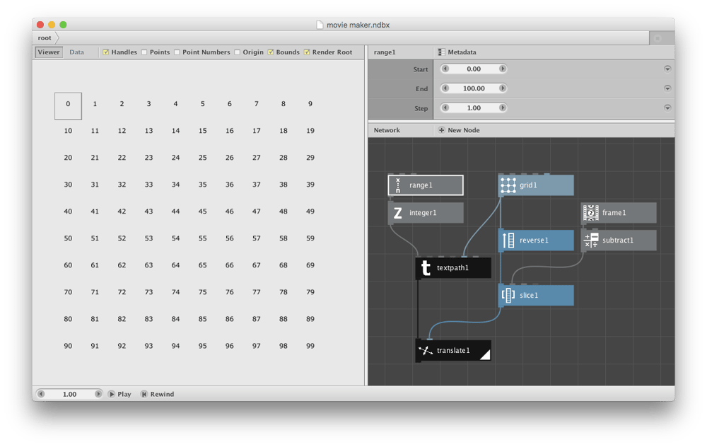Enable the Origin checkbox
Image resolution: width=707 pixels, height=447 pixels.
237,52
